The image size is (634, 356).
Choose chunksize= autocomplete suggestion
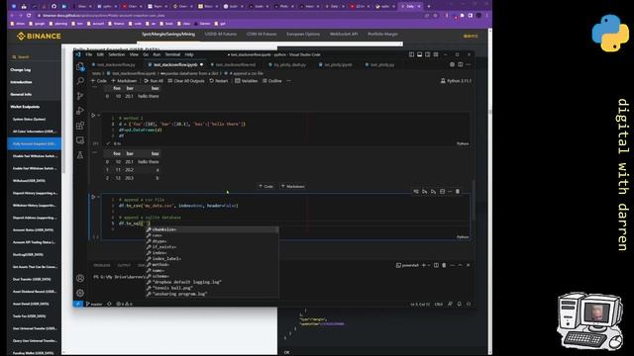(212, 229)
